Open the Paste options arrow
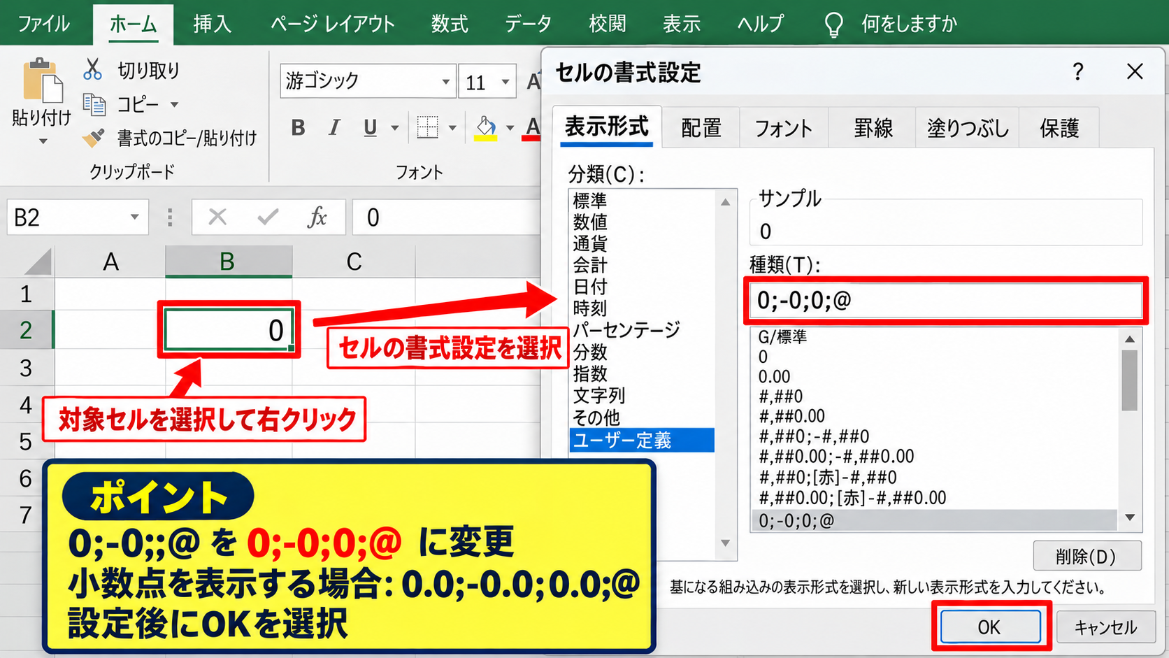 coord(43,141)
